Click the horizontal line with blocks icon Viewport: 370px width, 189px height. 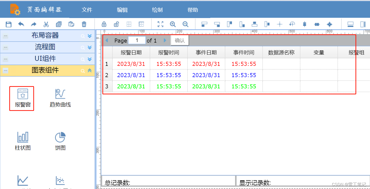[317, 24]
